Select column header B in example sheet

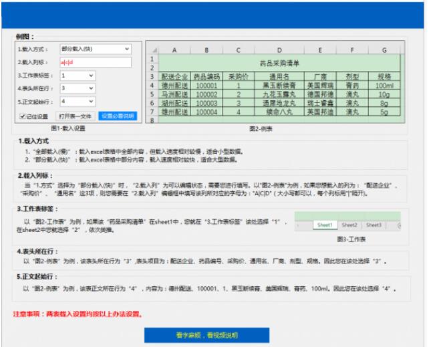[206, 50]
